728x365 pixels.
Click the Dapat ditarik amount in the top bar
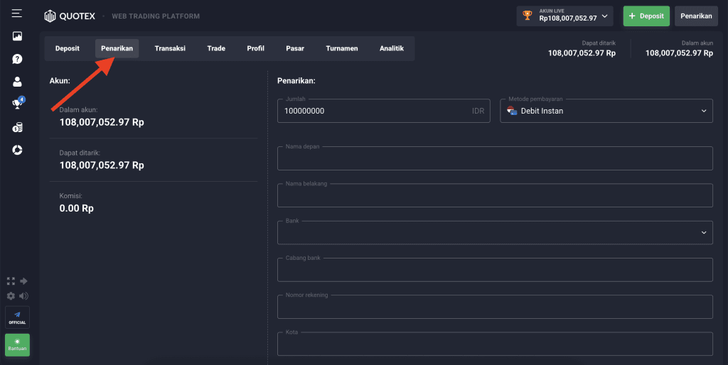[x=582, y=53]
